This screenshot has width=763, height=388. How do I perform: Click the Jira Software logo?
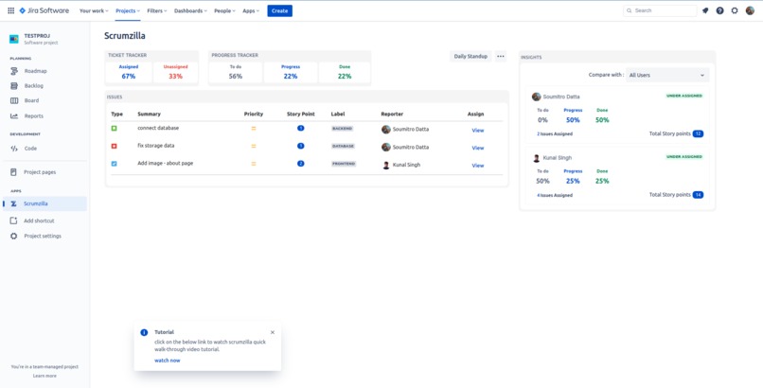pos(44,10)
